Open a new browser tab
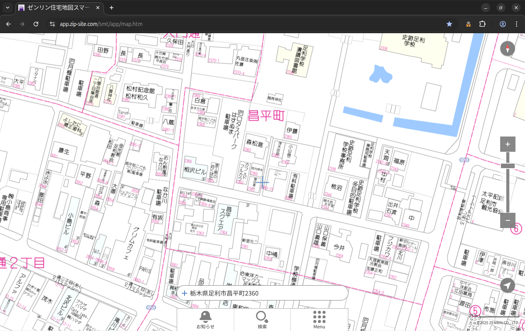525x331 pixels. pos(112,8)
